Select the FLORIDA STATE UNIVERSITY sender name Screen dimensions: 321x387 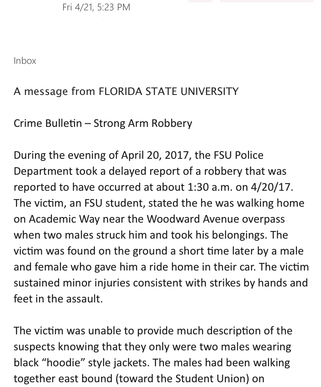168,91
